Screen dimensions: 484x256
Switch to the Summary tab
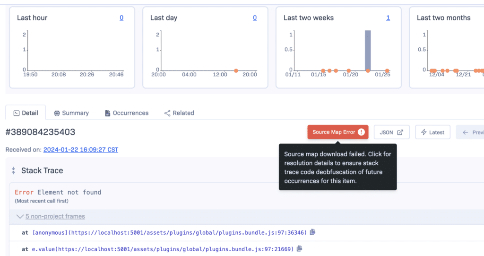(x=75, y=113)
